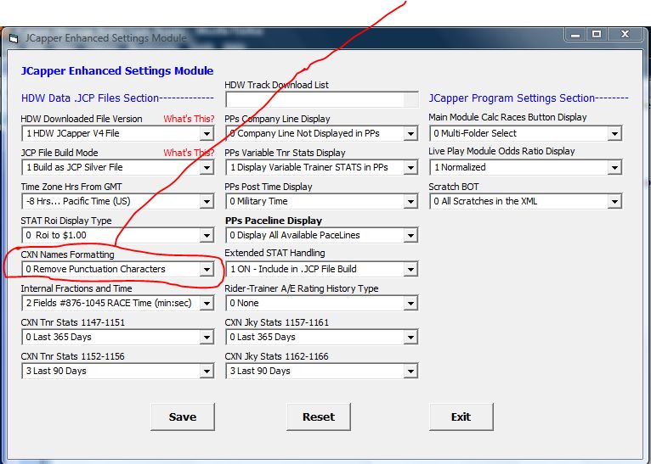Viewport: 651px width, 464px height.
Task: Click the HDW Track Download List label
Action: [276, 85]
